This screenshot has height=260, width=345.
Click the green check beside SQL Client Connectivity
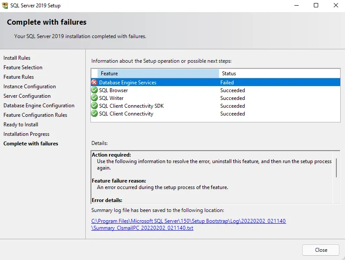pos(94,114)
